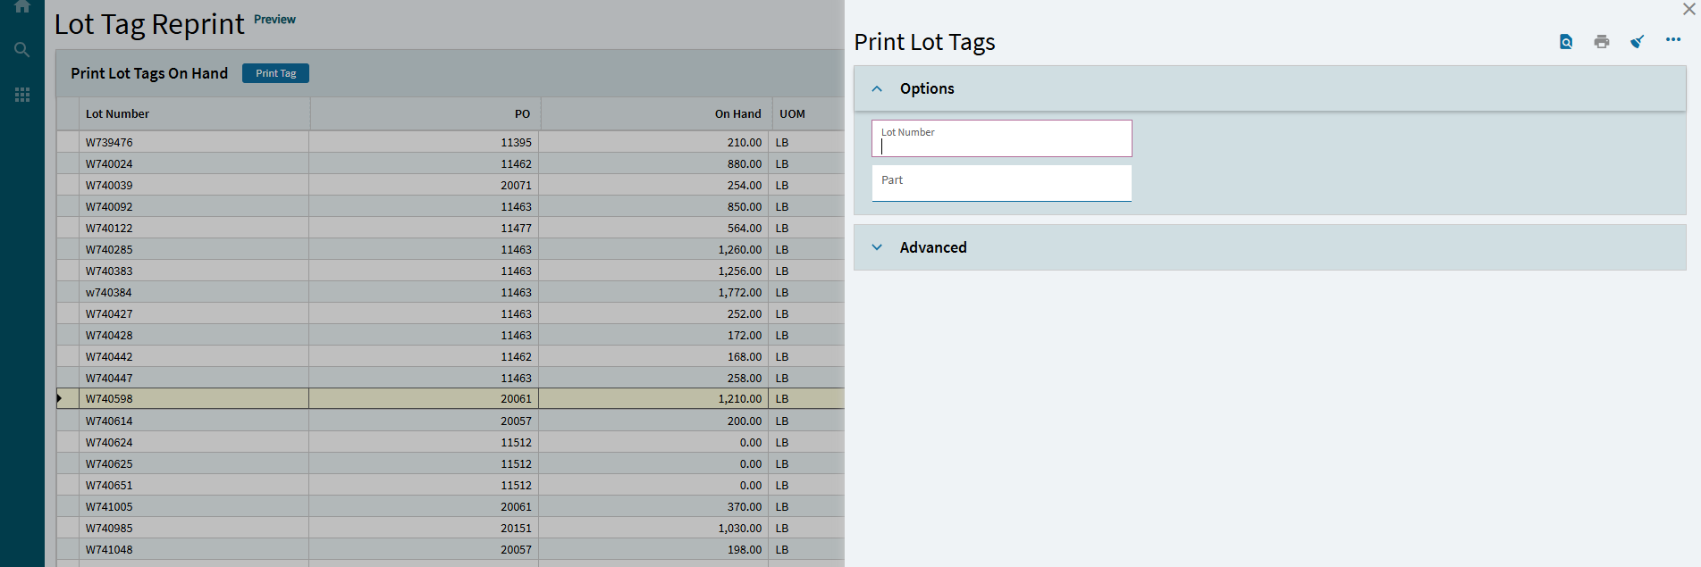Sort by the Lot Number column header

[117, 114]
